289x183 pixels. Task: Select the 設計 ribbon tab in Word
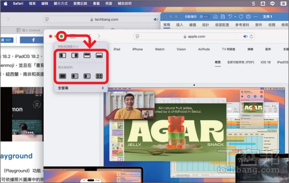tap(206, 25)
